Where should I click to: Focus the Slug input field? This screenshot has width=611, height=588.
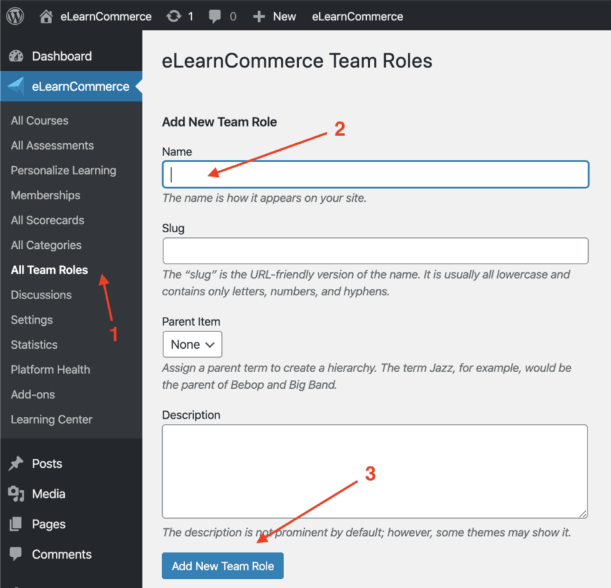[x=376, y=251]
